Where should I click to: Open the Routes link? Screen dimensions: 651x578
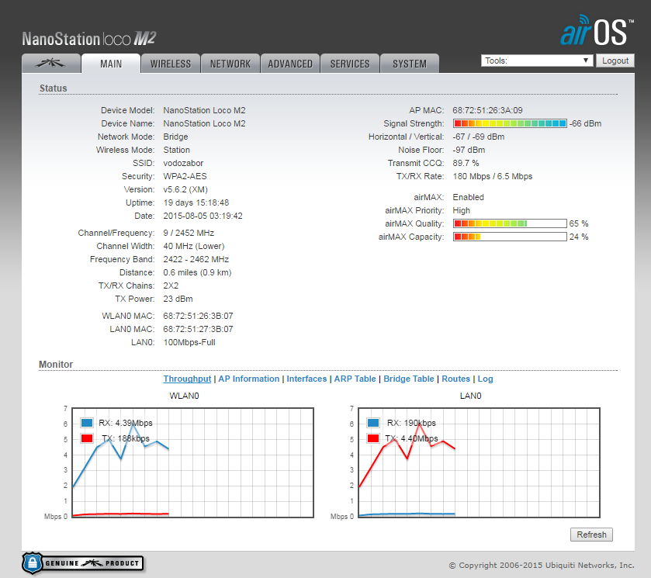click(x=456, y=379)
